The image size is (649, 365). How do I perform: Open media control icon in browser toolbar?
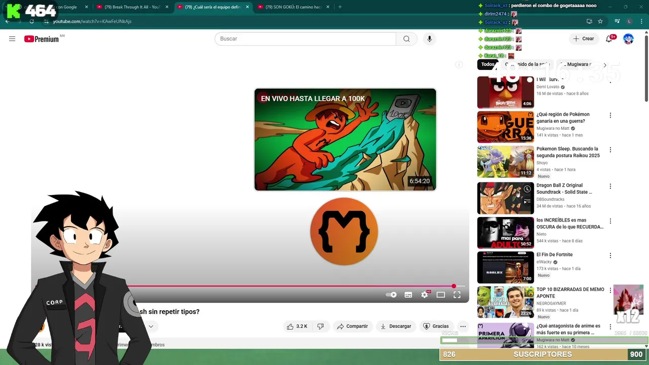click(617, 21)
